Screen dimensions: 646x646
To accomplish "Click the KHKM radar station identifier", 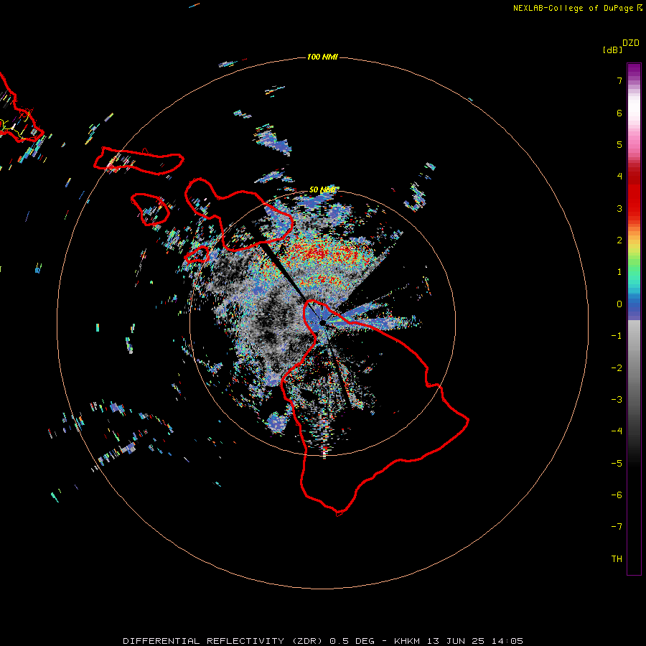I will 408,641.
